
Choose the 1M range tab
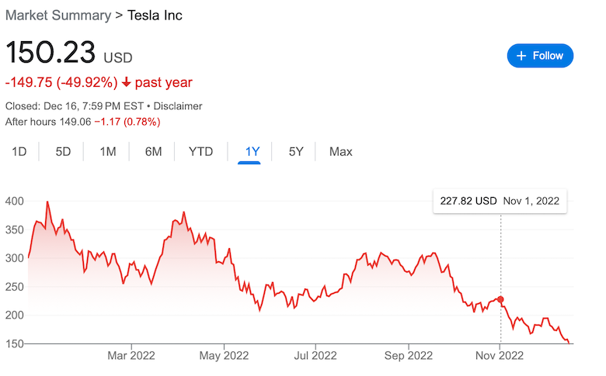click(108, 152)
